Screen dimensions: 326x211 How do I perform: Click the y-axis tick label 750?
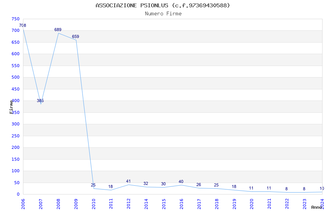click(x=16, y=19)
